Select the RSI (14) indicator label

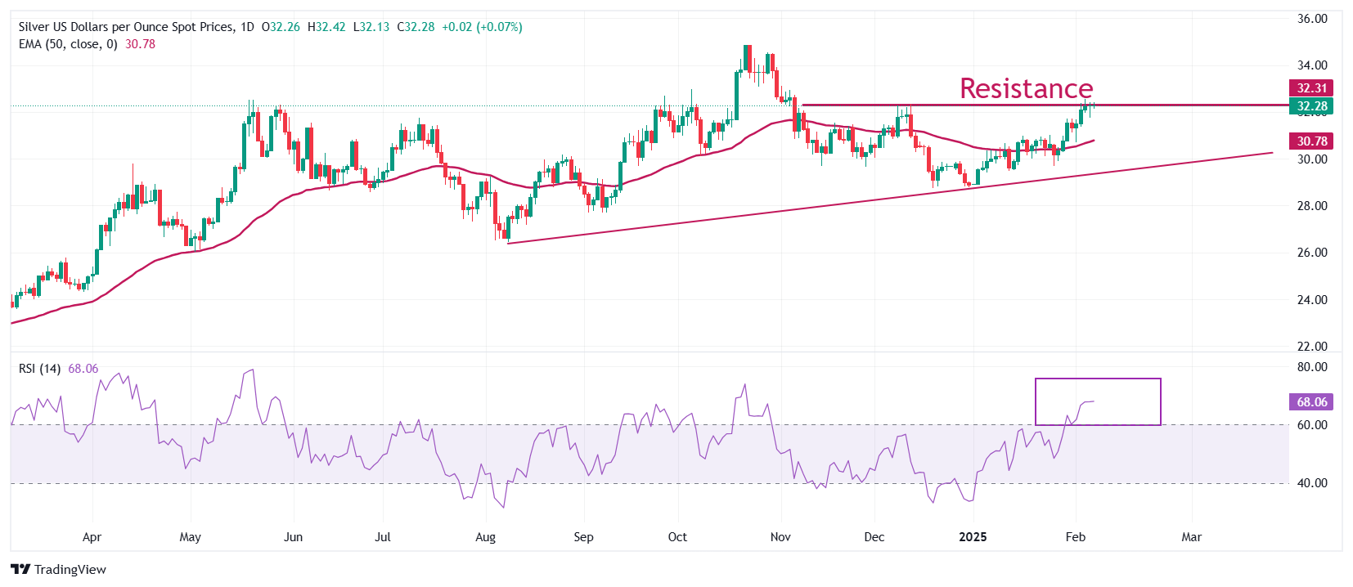[x=39, y=369]
